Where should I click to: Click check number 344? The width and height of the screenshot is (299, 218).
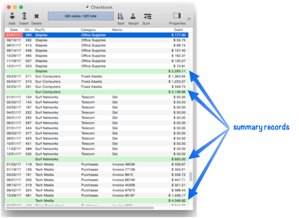[29, 128]
